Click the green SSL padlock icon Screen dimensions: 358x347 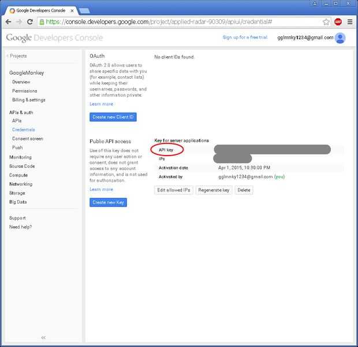tap(42, 22)
